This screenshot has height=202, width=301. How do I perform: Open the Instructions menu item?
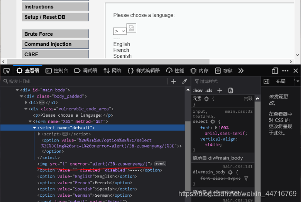click(55, 7)
